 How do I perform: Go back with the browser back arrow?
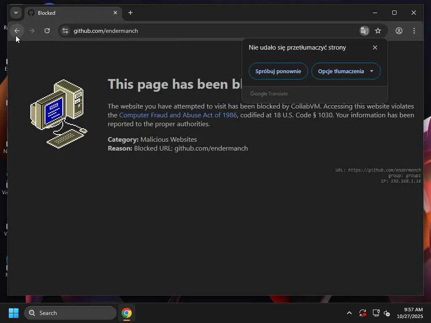17,31
